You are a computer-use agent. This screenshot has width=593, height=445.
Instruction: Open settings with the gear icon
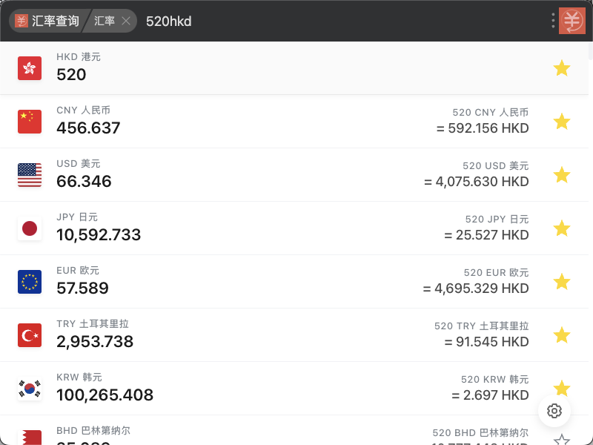point(554,411)
